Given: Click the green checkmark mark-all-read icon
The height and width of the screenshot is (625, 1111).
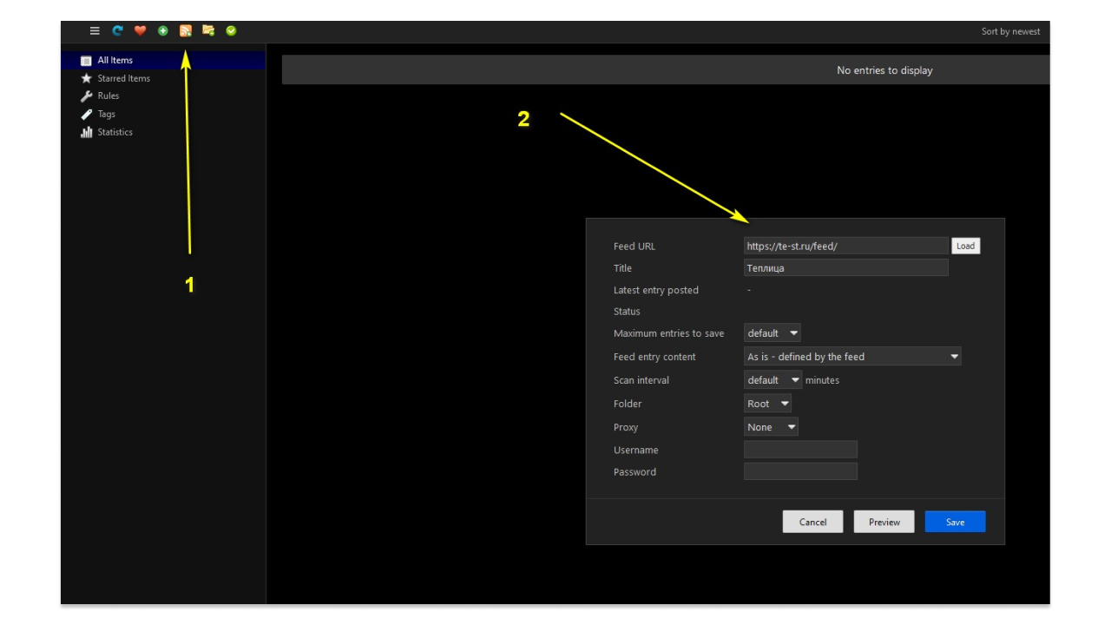Looking at the screenshot, I should tap(231, 30).
